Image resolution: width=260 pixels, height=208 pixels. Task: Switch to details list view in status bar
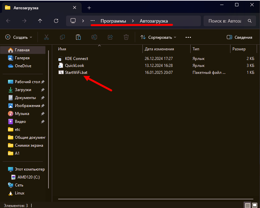click(247, 205)
